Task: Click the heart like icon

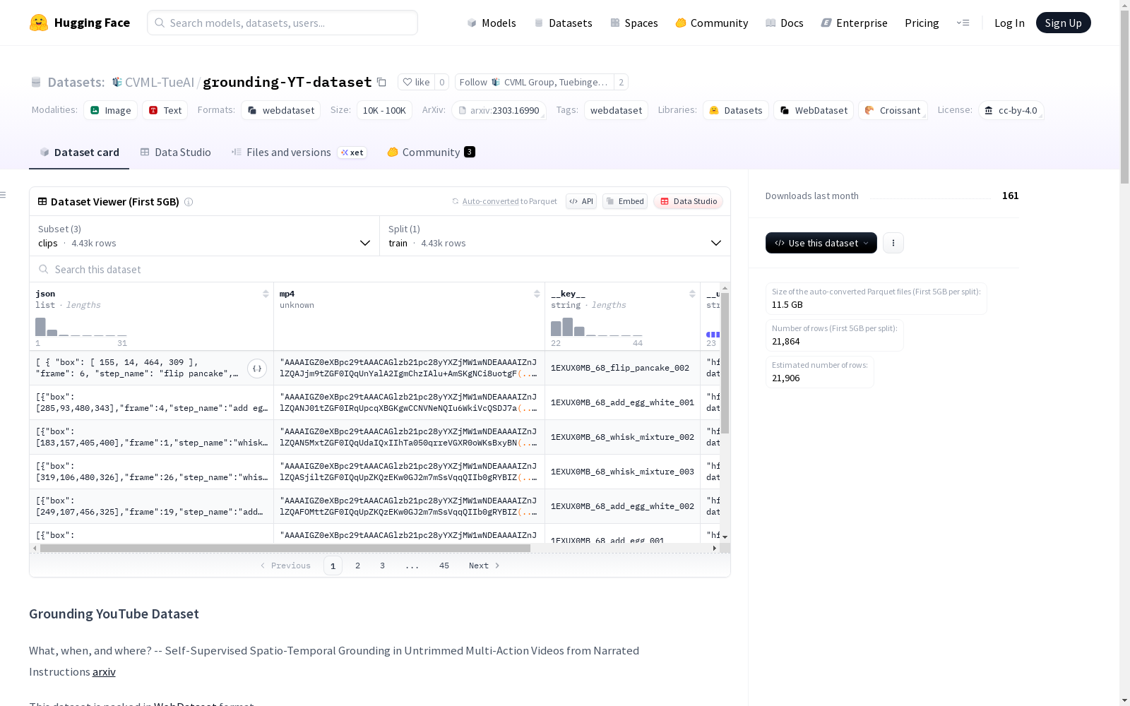Action: (x=407, y=82)
